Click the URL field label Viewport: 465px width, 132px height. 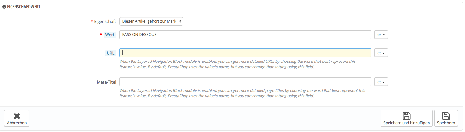110,53
